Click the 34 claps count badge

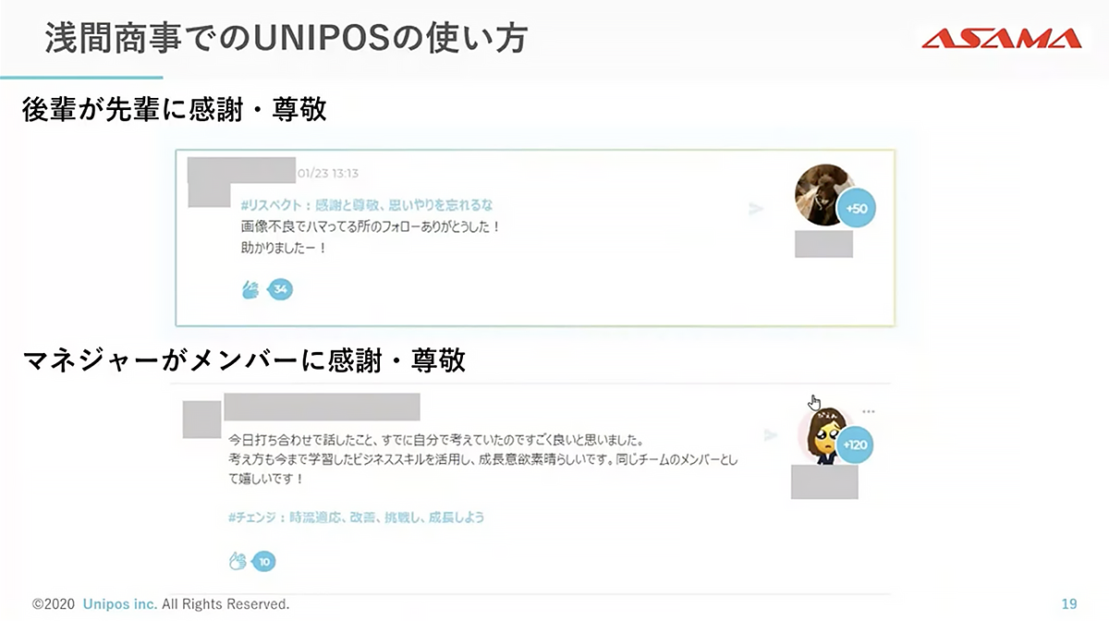280,290
